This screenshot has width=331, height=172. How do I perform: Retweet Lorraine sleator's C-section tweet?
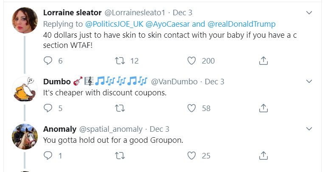pos(120,61)
